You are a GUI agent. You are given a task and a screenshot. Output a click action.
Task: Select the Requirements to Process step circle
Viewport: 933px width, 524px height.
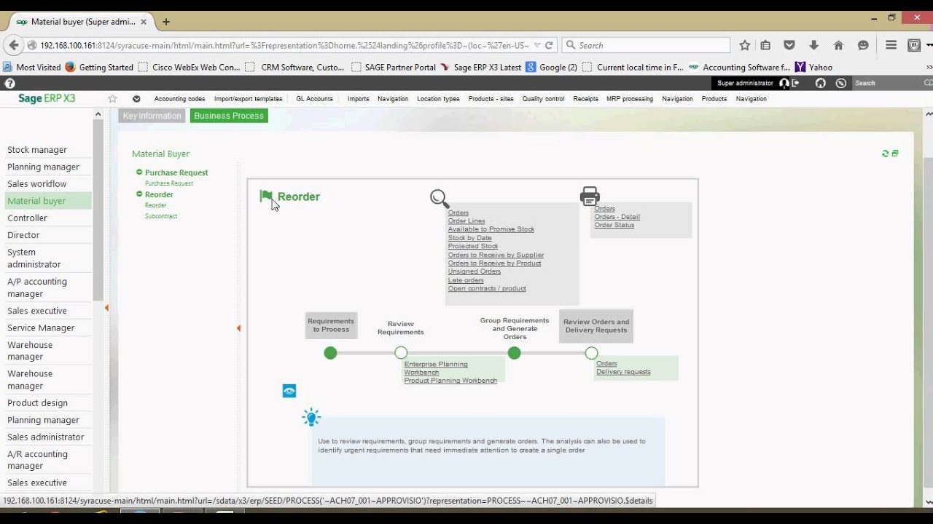(331, 353)
